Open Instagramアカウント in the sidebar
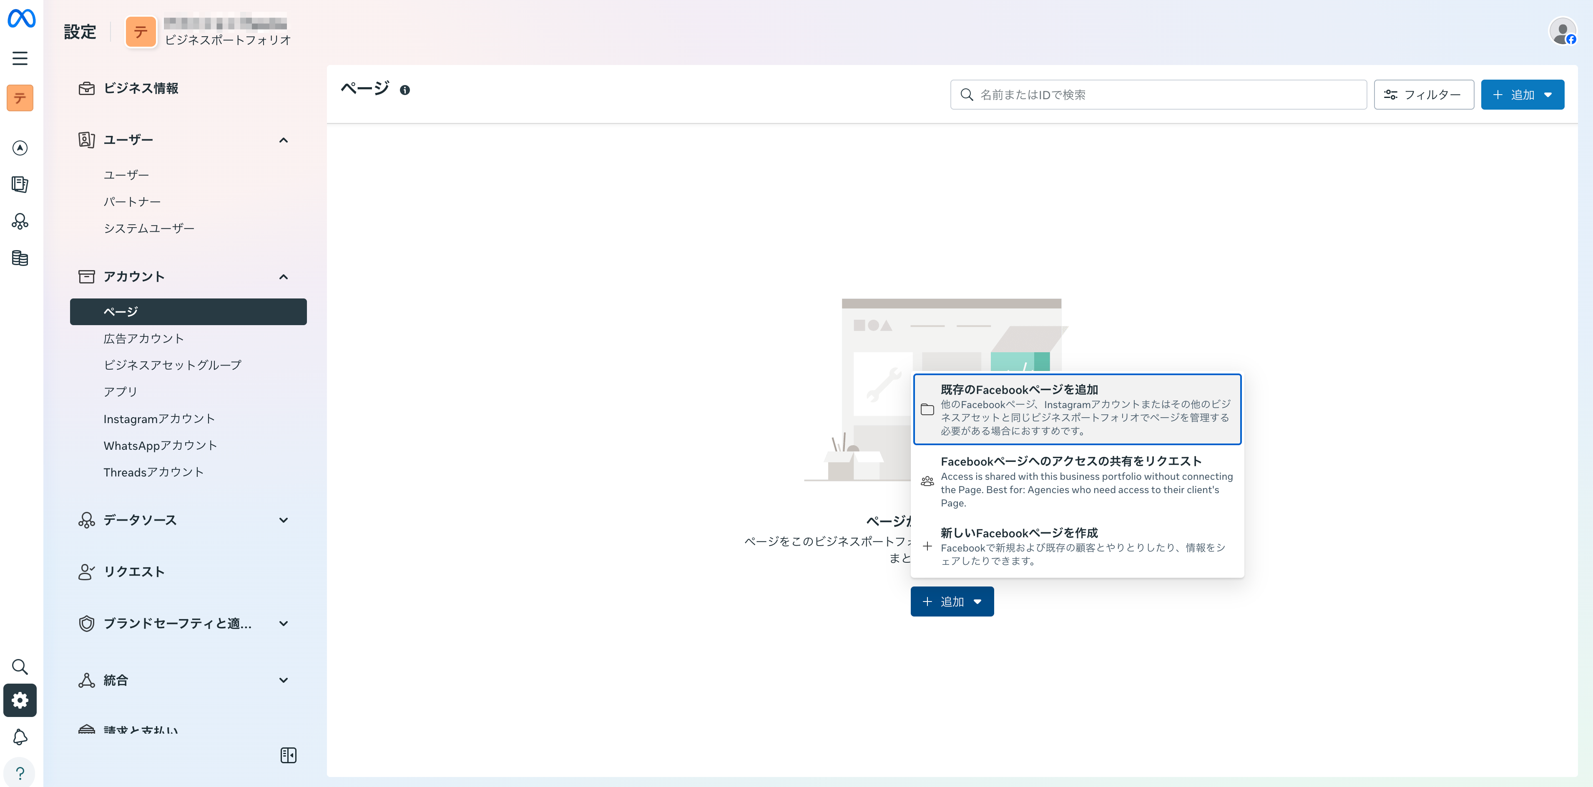The image size is (1593, 787). pyautogui.click(x=159, y=419)
